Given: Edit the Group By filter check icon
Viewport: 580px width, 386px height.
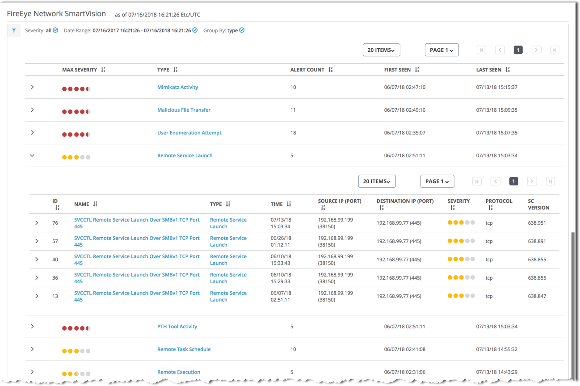Looking at the screenshot, I should click(x=242, y=30).
